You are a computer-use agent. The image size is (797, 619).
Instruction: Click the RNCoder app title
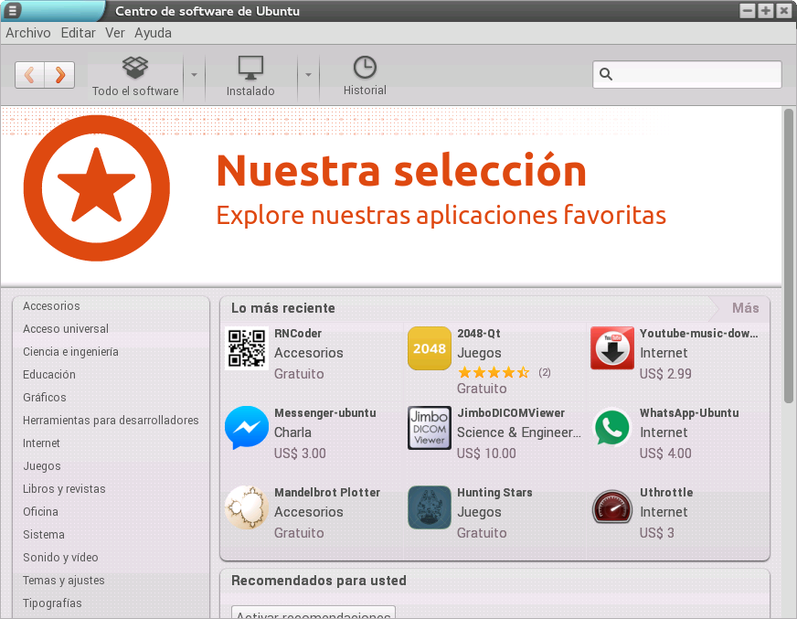coord(298,334)
